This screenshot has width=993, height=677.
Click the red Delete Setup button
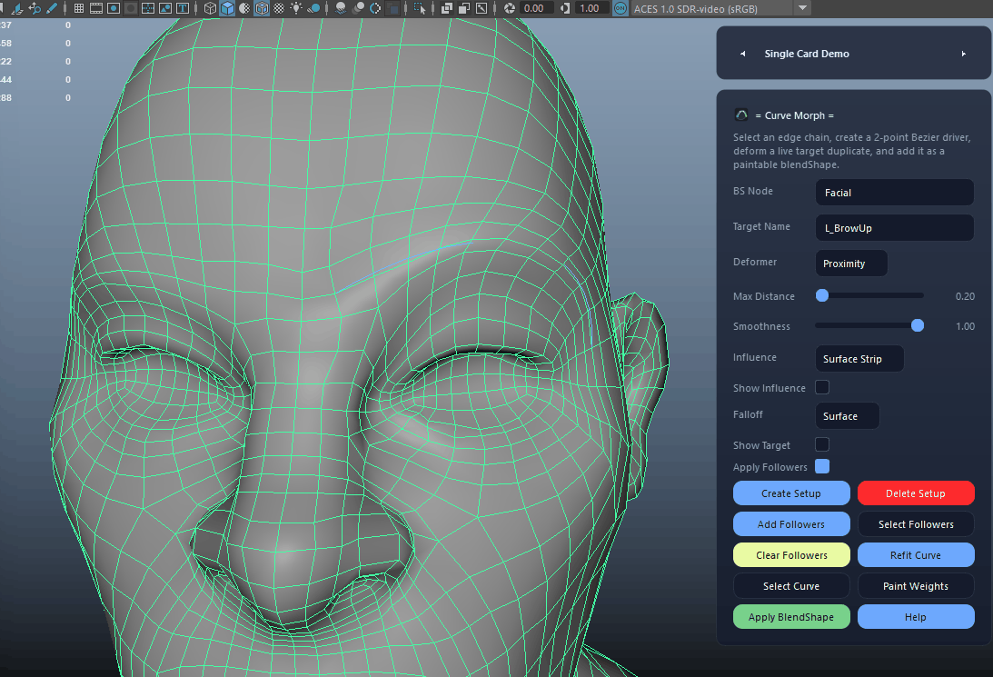coord(916,493)
